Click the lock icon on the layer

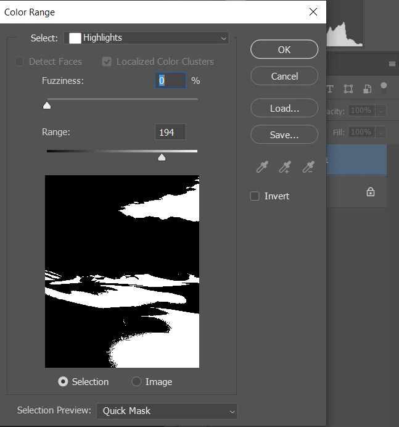coord(371,192)
